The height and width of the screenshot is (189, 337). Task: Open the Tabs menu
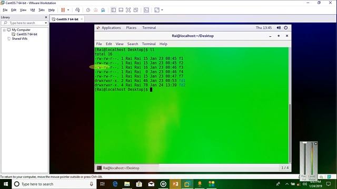click(x=42, y=10)
